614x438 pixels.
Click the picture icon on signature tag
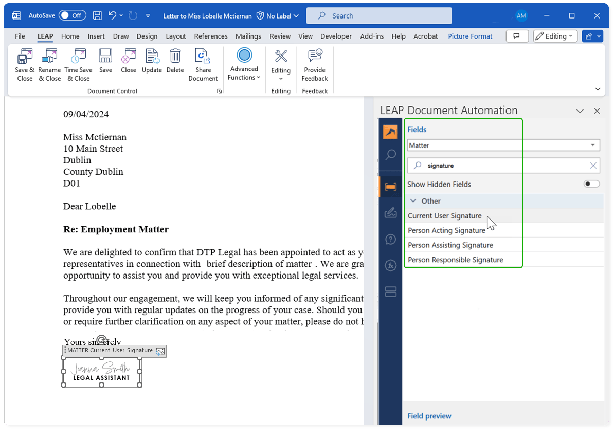(x=160, y=351)
